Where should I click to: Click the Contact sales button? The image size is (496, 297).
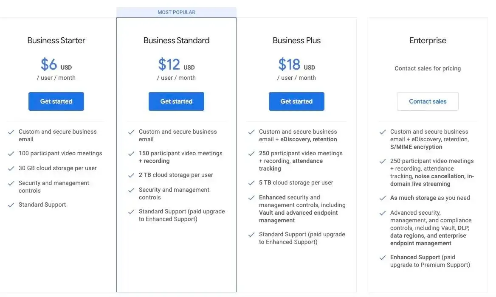pyautogui.click(x=428, y=101)
